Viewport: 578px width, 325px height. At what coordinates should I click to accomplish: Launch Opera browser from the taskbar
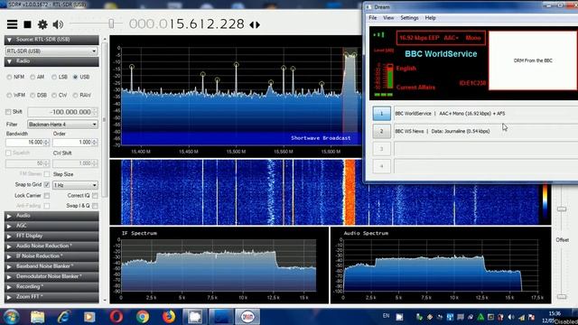coord(116,317)
